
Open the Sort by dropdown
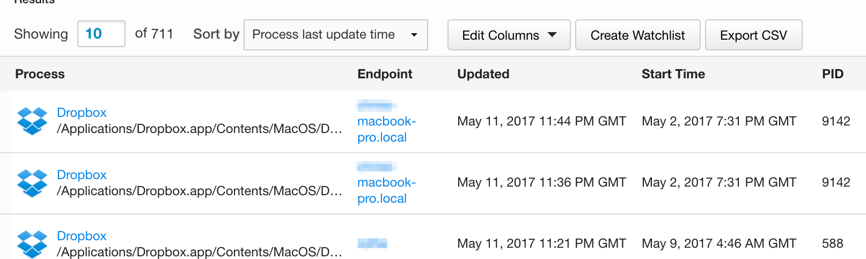click(x=335, y=35)
